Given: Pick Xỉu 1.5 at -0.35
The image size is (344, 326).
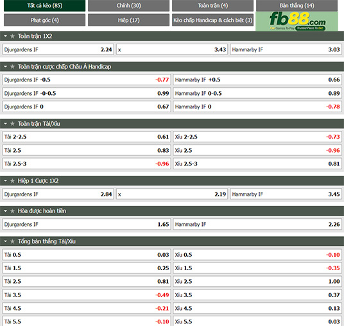Looking at the screenshot, I should pyautogui.click(x=257, y=268).
